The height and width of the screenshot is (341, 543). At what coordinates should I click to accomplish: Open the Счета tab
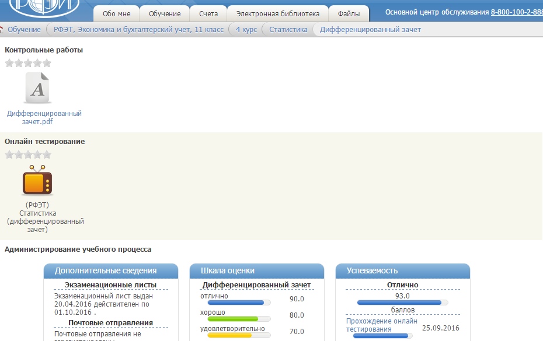pos(208,13)
